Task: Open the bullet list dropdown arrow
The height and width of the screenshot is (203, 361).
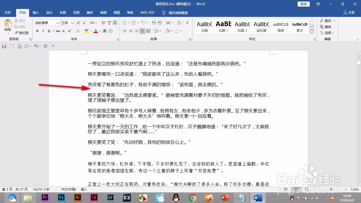Action: point(129,23)
